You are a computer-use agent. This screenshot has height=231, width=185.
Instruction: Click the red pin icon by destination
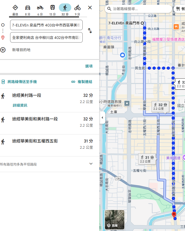coord(3,38)
